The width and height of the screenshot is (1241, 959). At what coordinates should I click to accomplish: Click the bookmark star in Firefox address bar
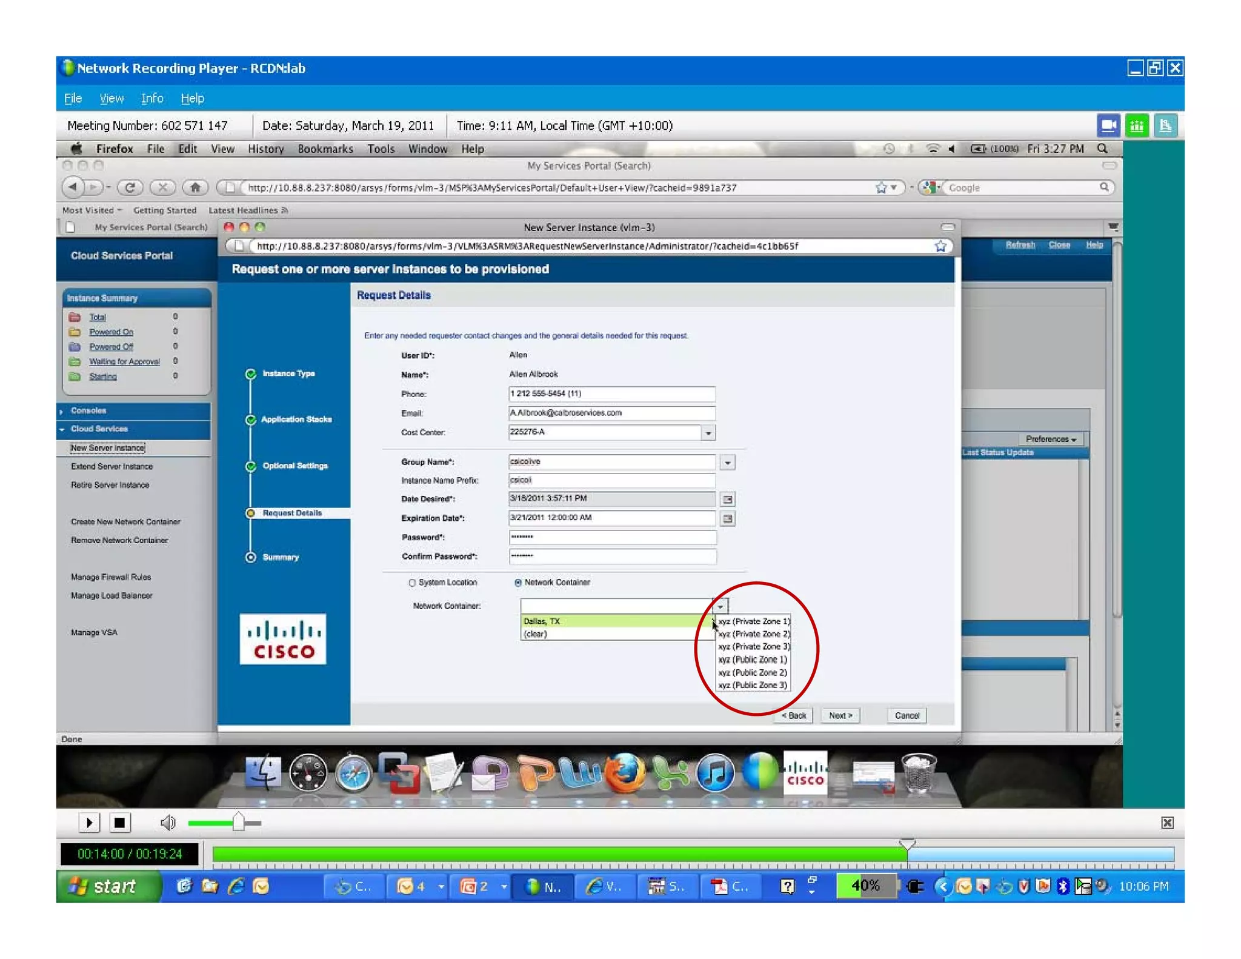(x=881, y=188)
